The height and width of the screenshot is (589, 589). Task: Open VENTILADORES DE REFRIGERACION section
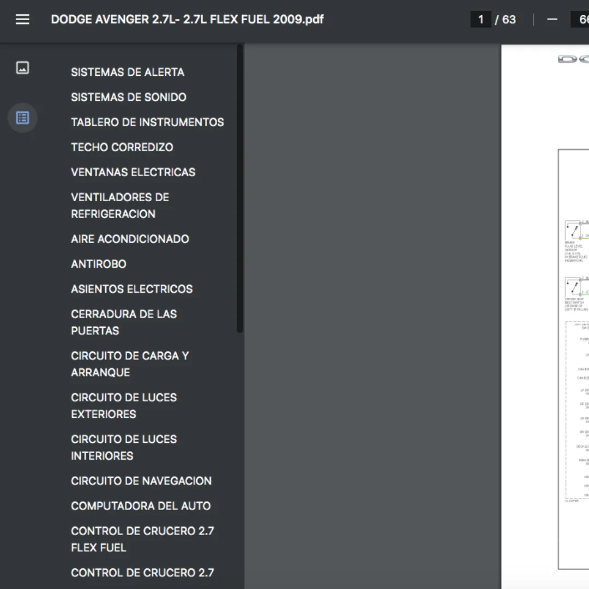click(120, 206)
